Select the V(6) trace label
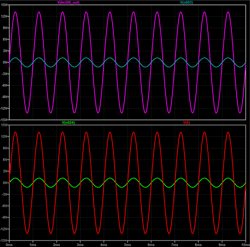This screenshot has width=250, height=247. (186, 123)
